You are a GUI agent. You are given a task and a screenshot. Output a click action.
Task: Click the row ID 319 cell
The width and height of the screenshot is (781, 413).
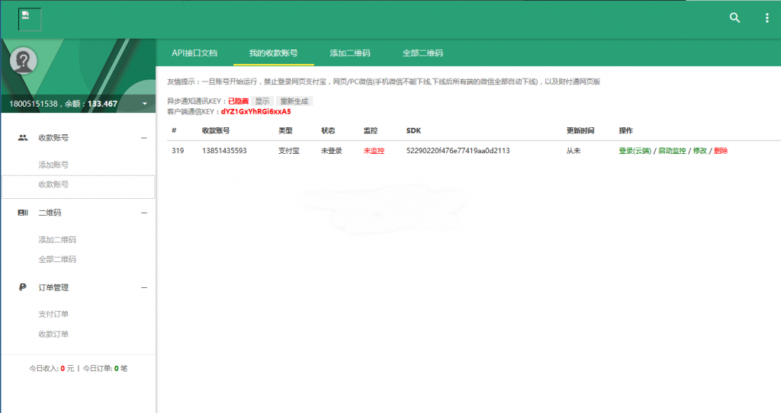(x=178, y=151)
